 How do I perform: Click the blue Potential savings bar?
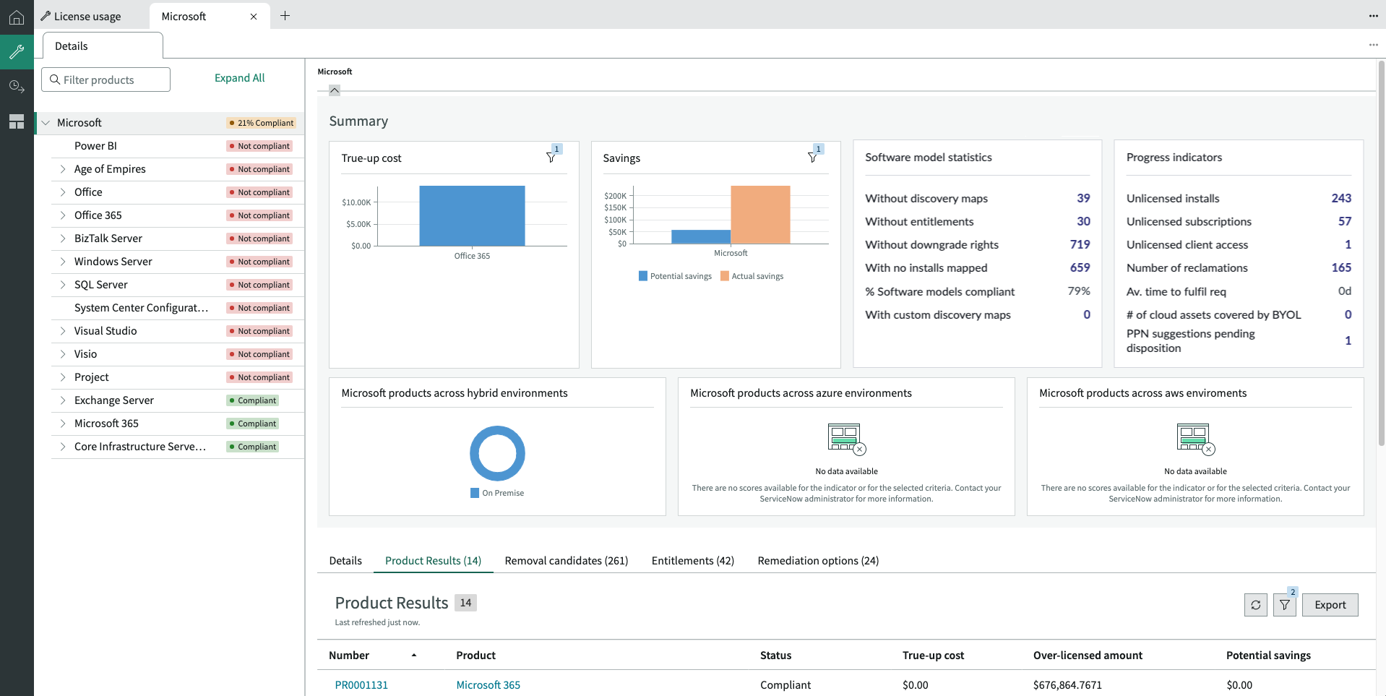click(701, 236)
